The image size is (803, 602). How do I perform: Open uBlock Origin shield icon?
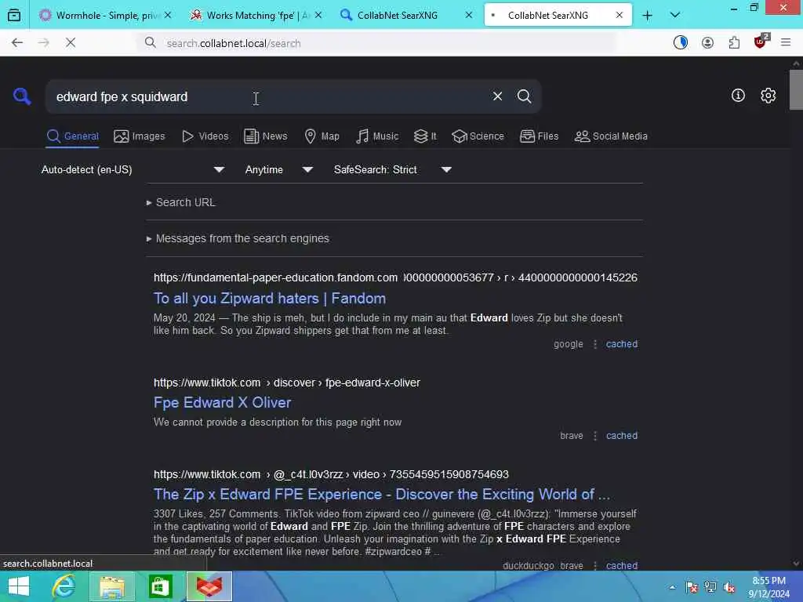[x=761, y=42]
